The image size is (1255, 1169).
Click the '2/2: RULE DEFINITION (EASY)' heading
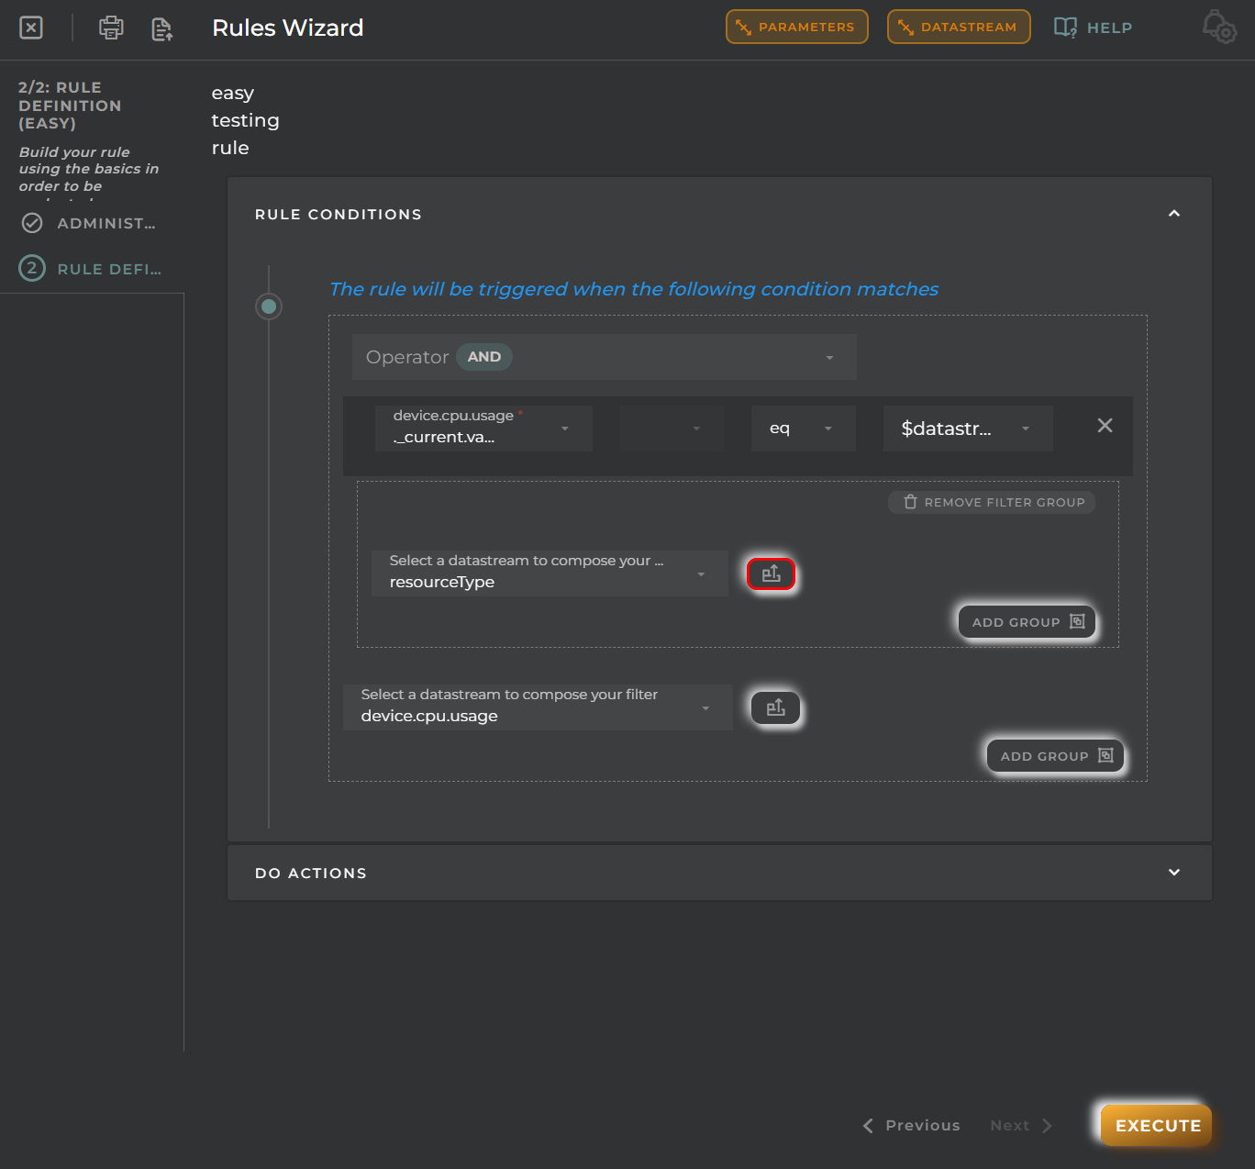pos(70,105)
